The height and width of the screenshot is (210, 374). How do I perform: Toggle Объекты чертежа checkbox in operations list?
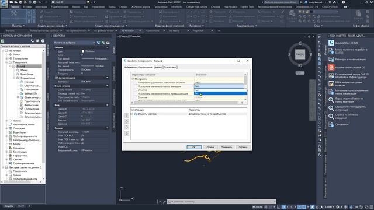coord(133,114)
